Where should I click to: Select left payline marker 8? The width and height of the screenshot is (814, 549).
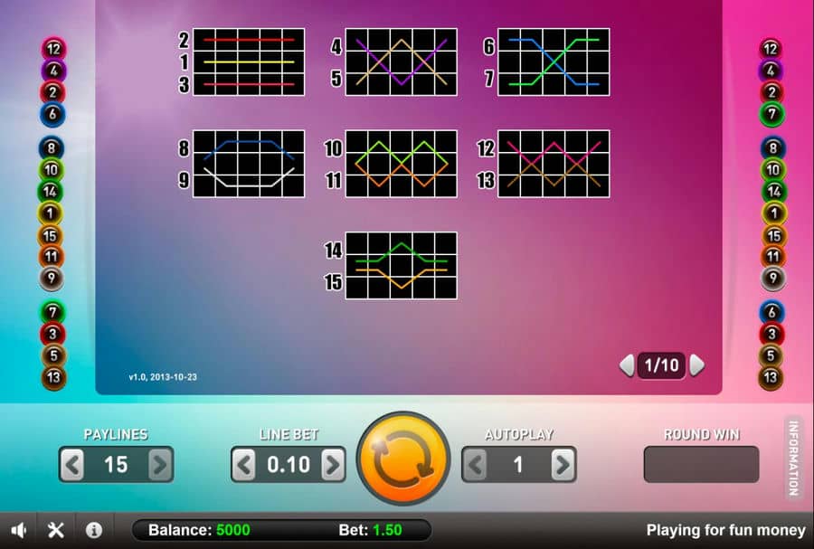(51, 148)
